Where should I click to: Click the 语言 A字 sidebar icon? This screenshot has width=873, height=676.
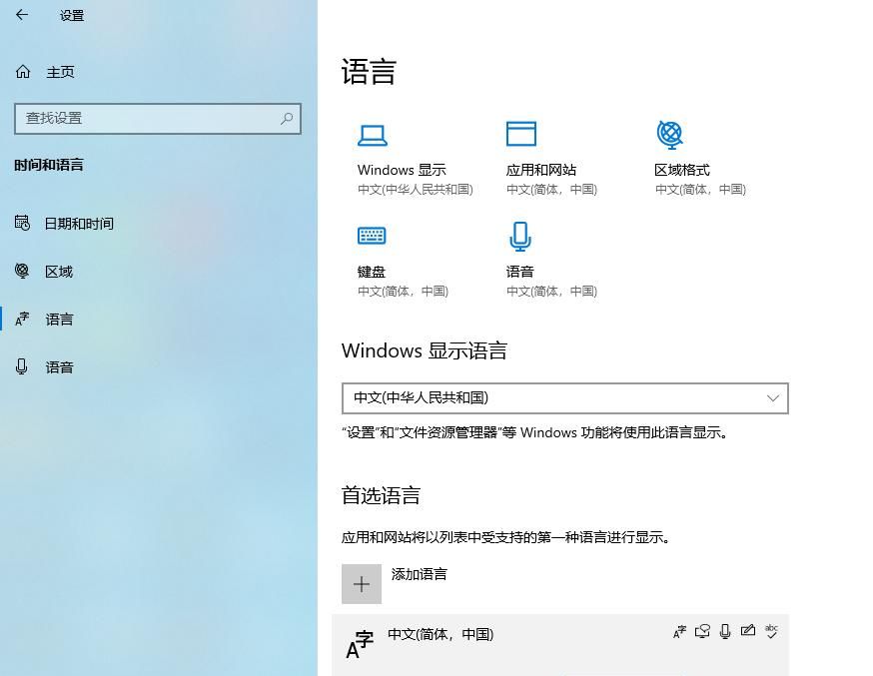tap(22, 319)
